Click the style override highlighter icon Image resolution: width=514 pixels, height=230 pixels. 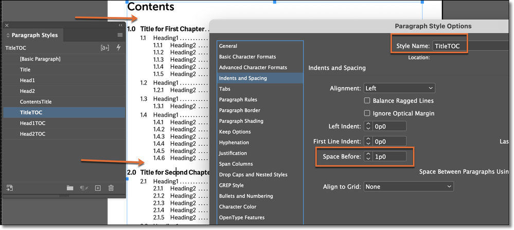[104, 48]
